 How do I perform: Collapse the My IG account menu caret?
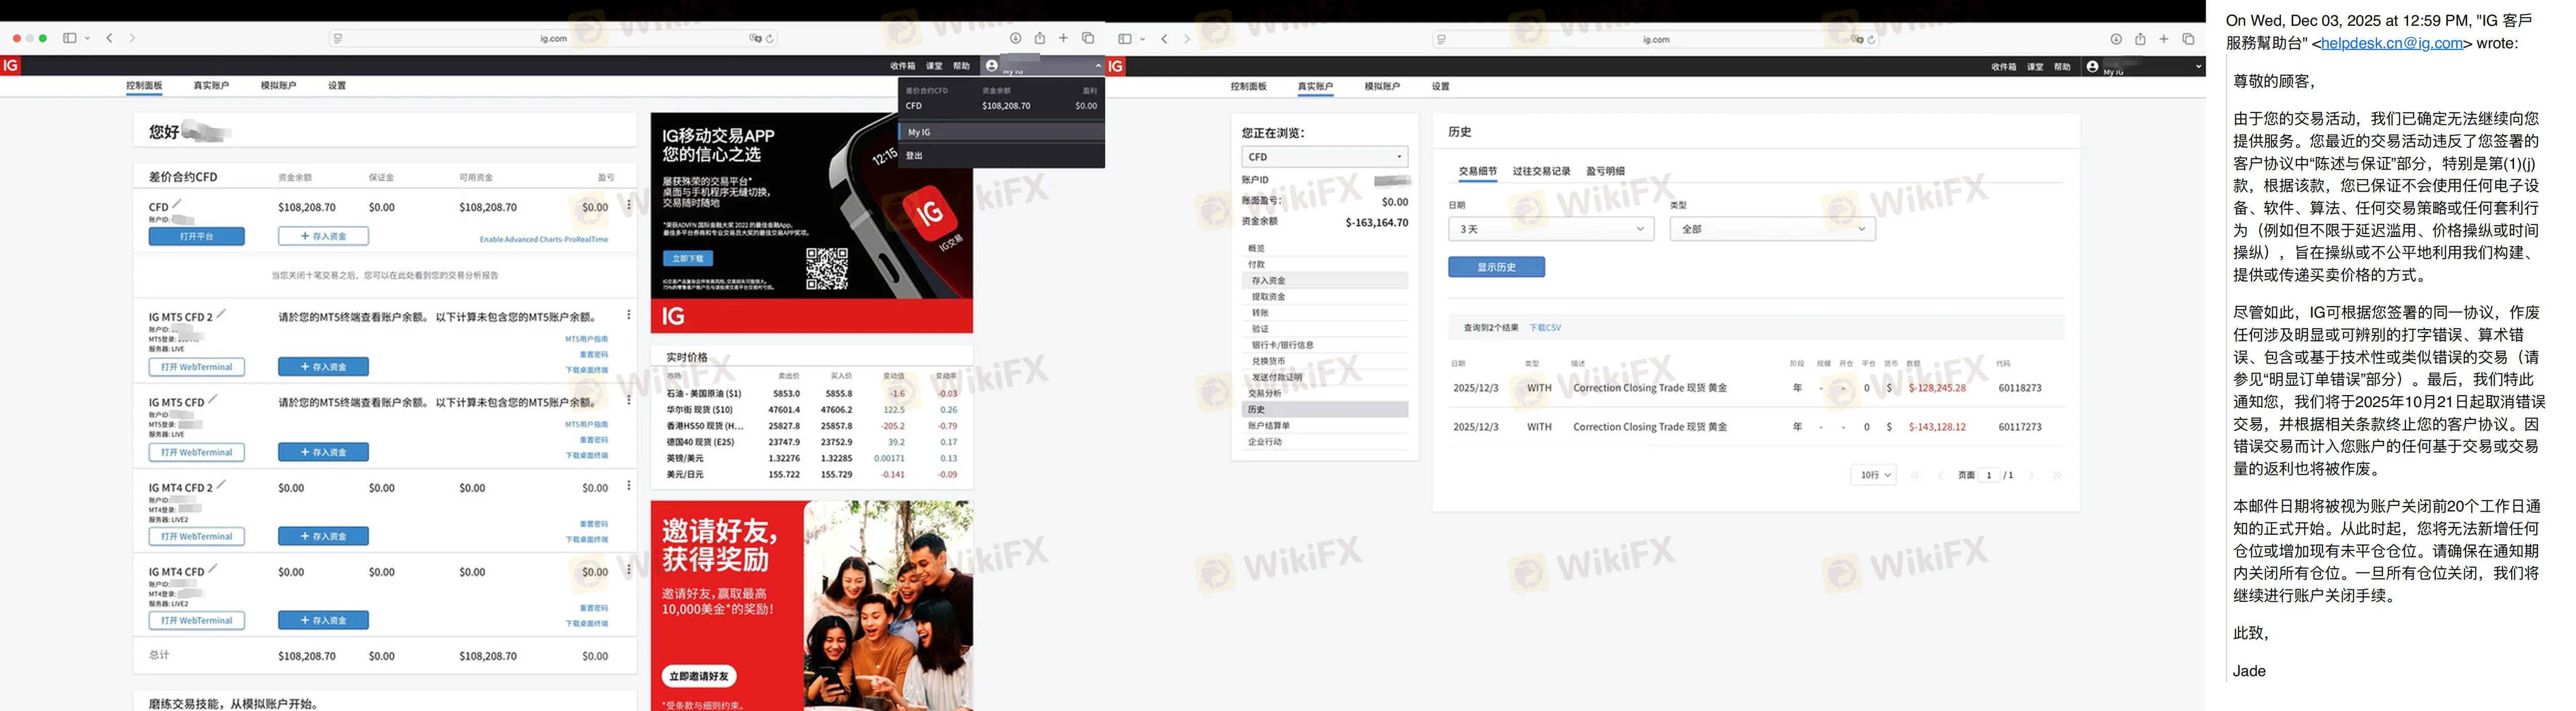coord(1098,66)
